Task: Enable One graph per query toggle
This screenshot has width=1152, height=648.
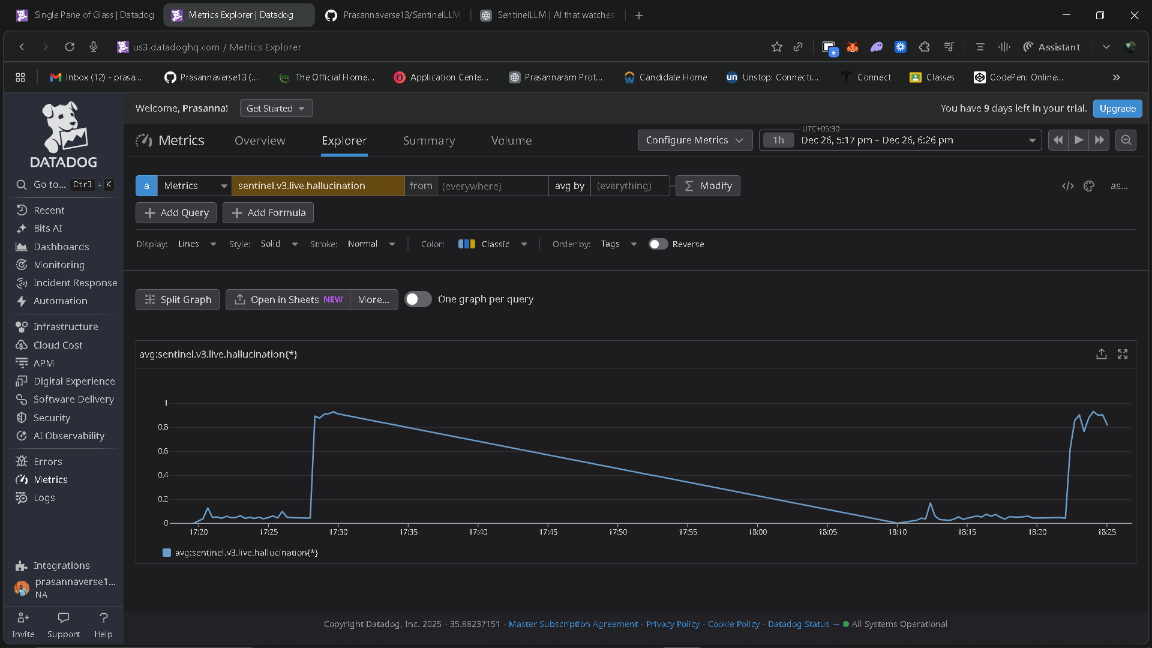Action: coord(418,299)
